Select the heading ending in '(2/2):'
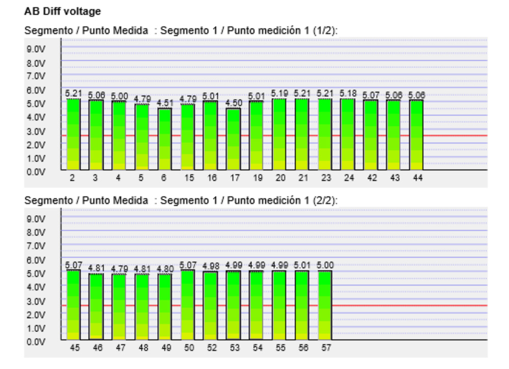 pos(181,201)
